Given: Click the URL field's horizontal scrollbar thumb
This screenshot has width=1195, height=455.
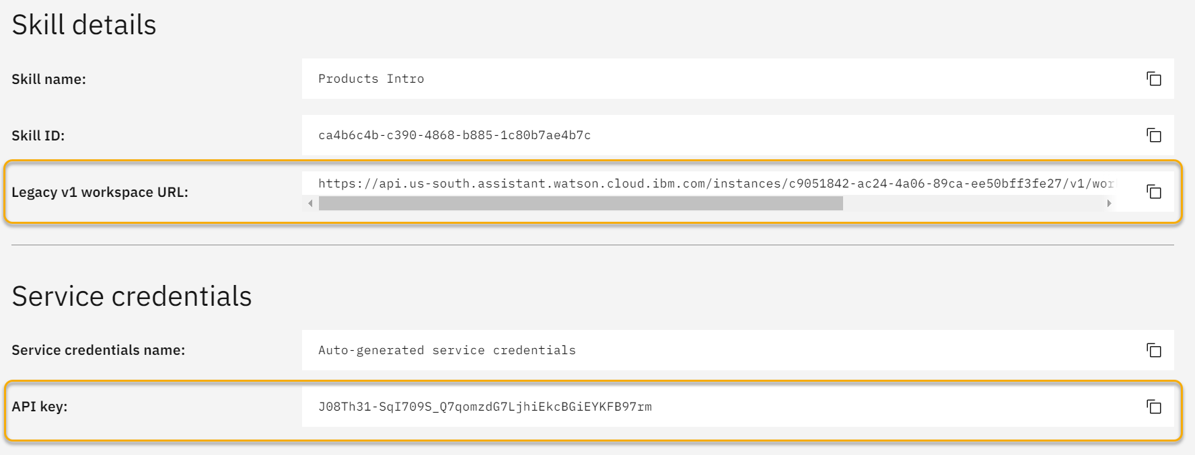Looking at the screenshot, I should pyautogui.click(x=581, y=203).
